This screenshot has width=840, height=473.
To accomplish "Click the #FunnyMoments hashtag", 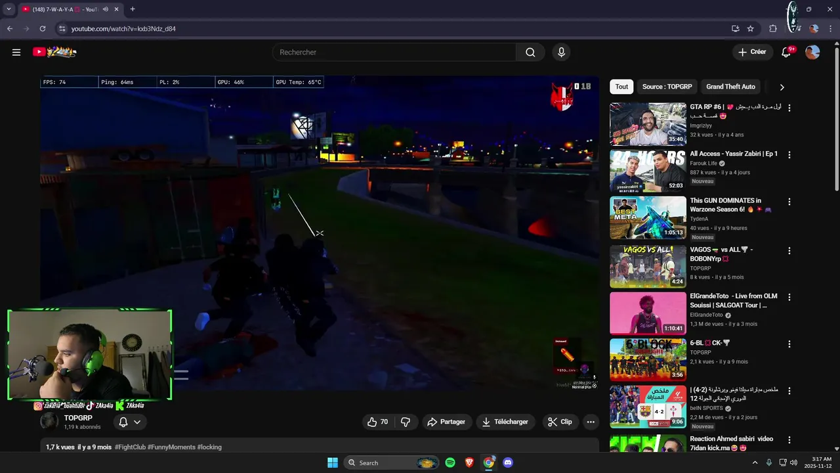I will 171,447.
